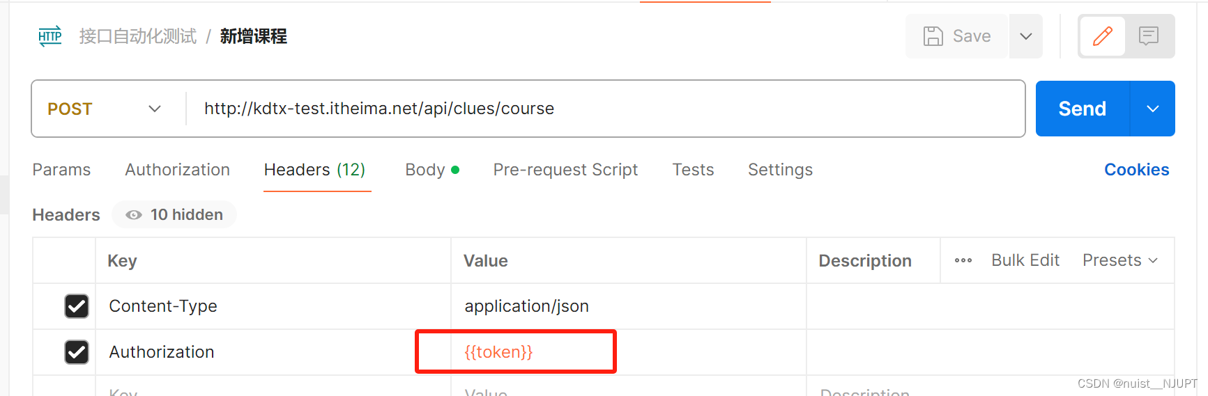Click the request URL input field
The image size is (1208, 396).
pos(599,109)
